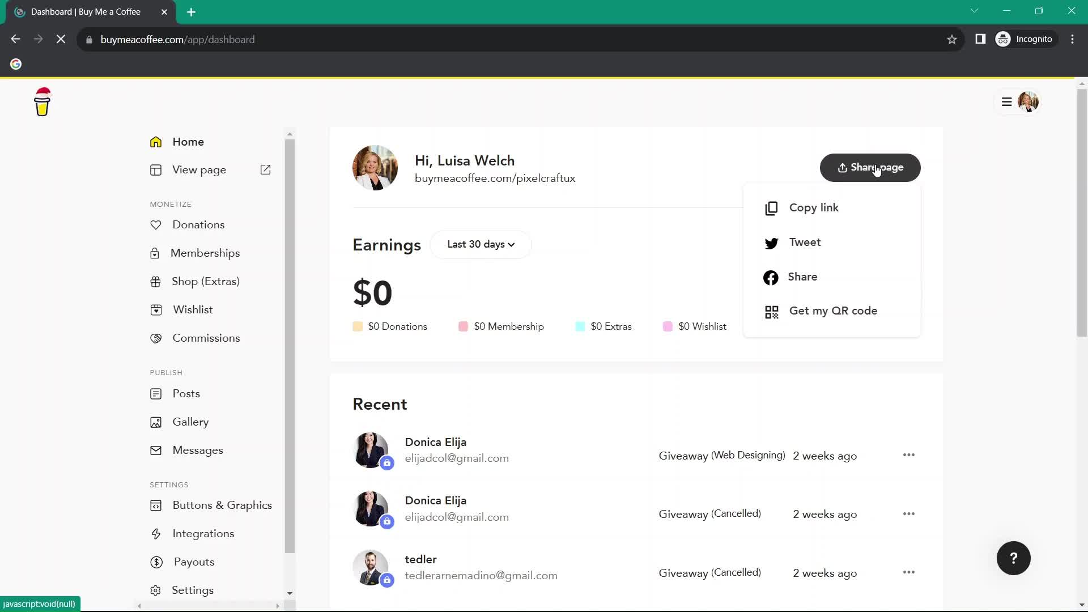Open three-dot menu for second Donica Elija row
This screenshot has height=612, width=1088.
pyautogui.click(x=909, y=514)
